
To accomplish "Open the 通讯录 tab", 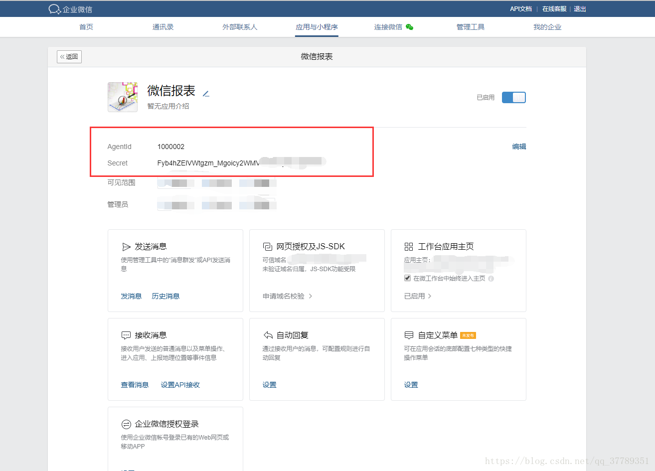I will (163, 27).
